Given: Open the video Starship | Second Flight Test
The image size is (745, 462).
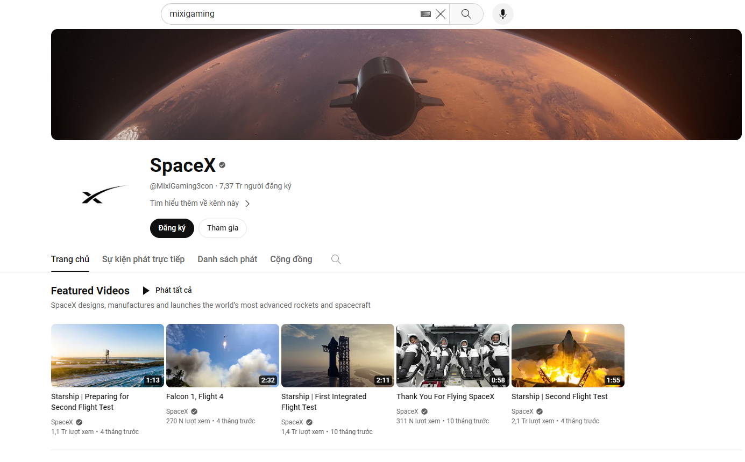Looking at the screenshot, I should click(x=567, y=355).
